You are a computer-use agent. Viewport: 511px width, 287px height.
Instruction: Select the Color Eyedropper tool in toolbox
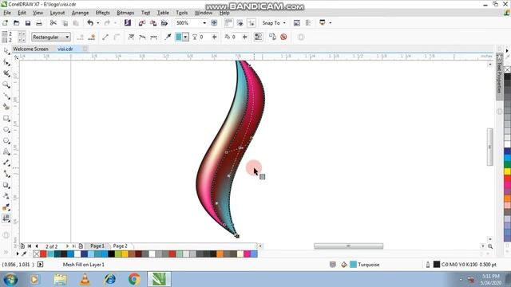coord(6,207)
